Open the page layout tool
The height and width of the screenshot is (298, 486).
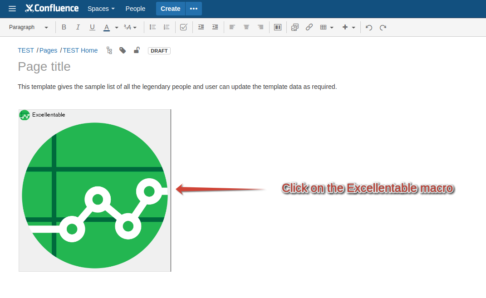tap(278, 27)
